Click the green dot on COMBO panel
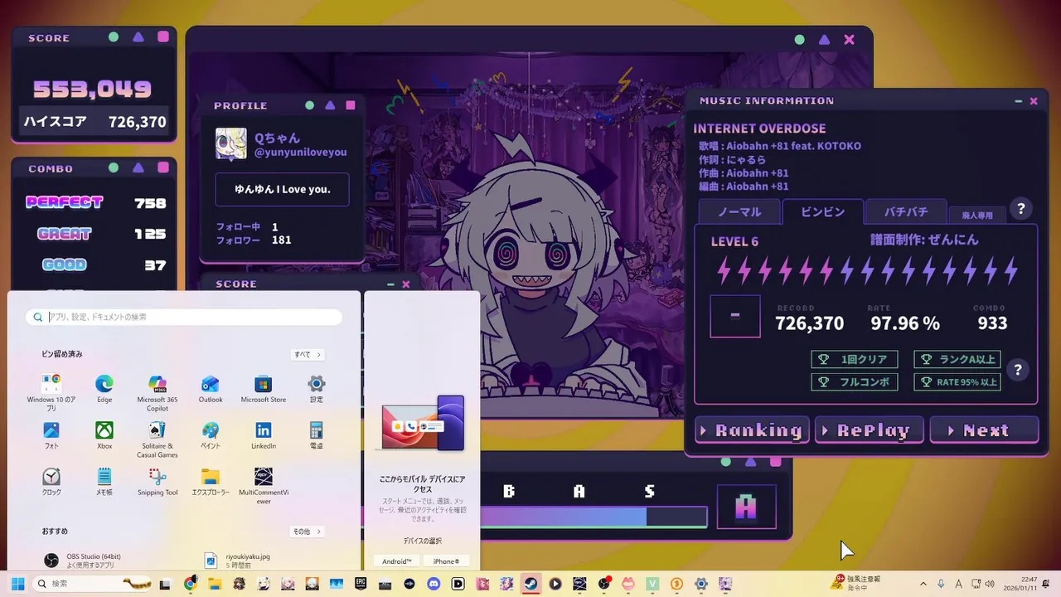 click(x=114, y=167)
